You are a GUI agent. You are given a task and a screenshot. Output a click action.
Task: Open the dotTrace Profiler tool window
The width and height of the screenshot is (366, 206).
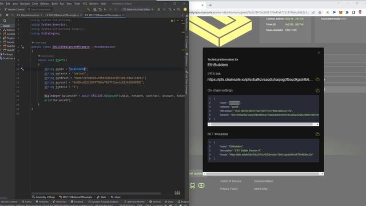pyautogui.click(x=134, y=201)
